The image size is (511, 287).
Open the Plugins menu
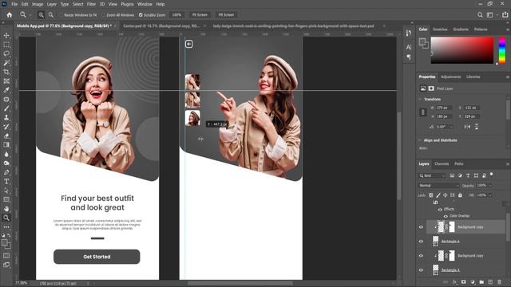[x=127, y=4]
